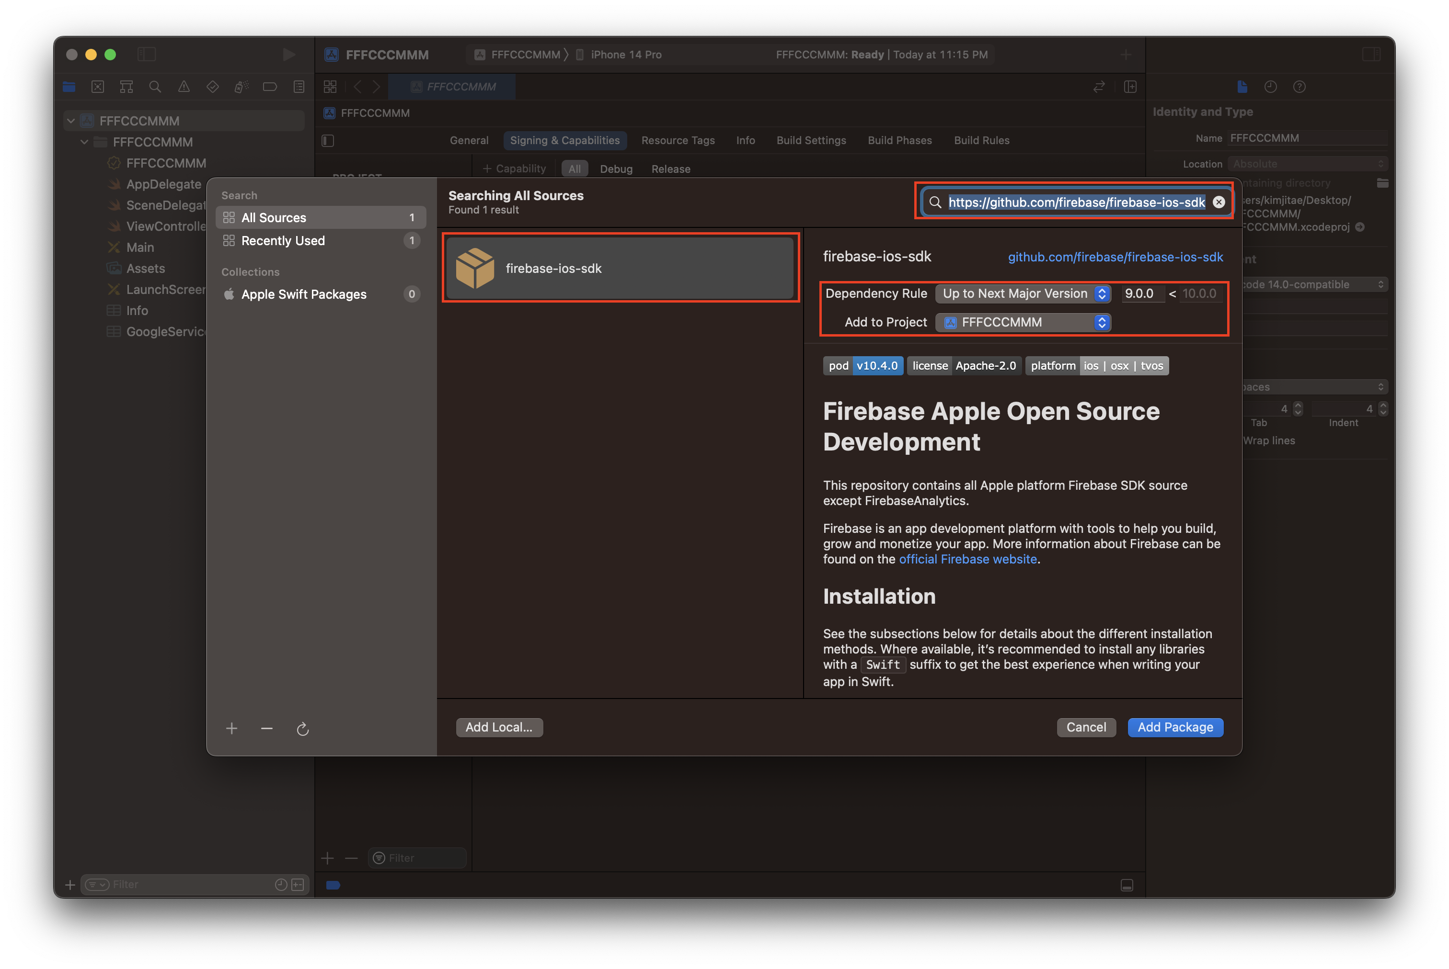Click the Add Local... button
The width and height of the screenshot is (1449, 969).
pos(499,727)
